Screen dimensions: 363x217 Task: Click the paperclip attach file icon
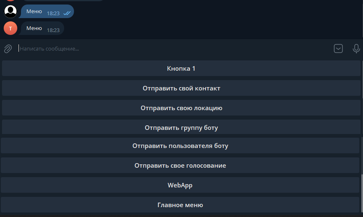click(x=8, y=49)
